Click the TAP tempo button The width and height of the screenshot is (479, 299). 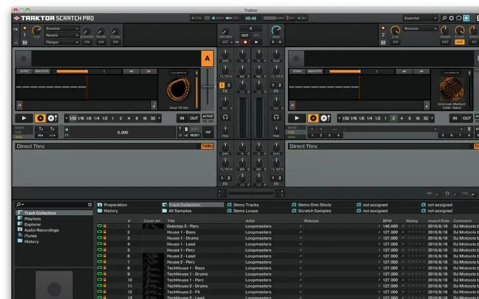(208, 132)
